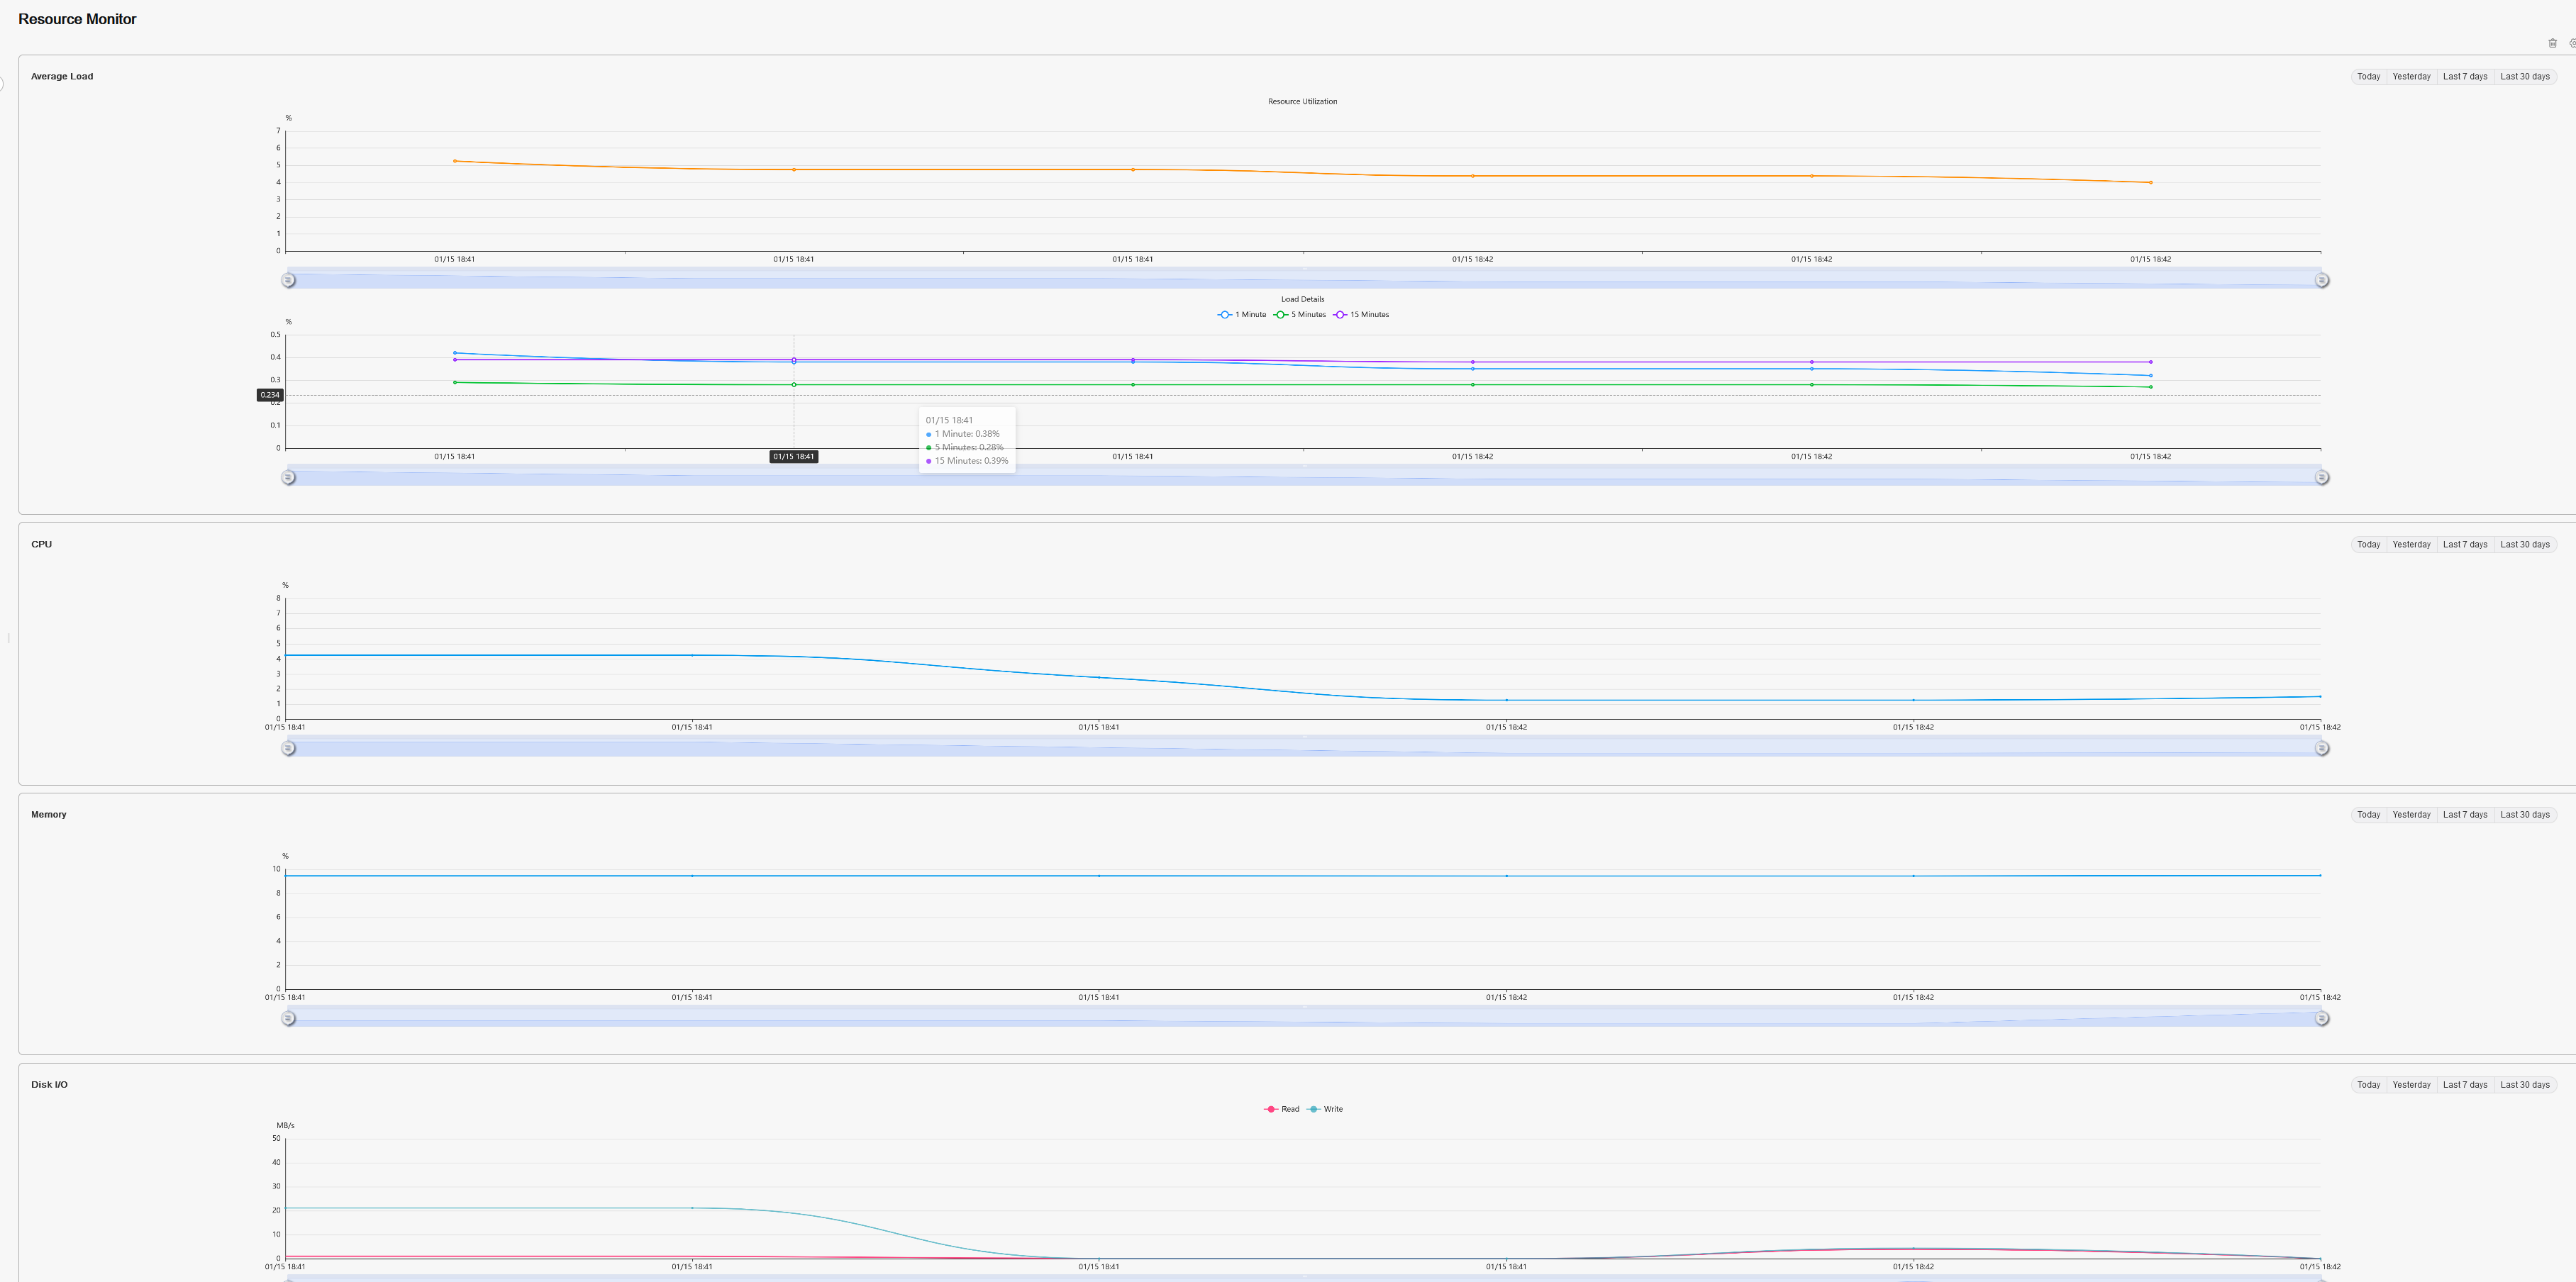Click right zoom handle of Load Details slider
Viewport: 2576px width, 1282px height.
tap(2322, 478)
